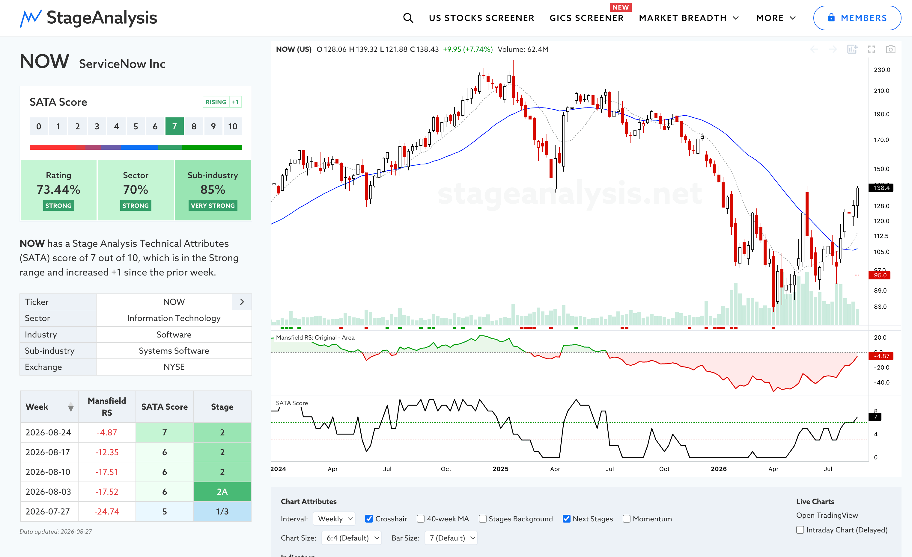Click the lock icon in Members button

pos(831,17)
